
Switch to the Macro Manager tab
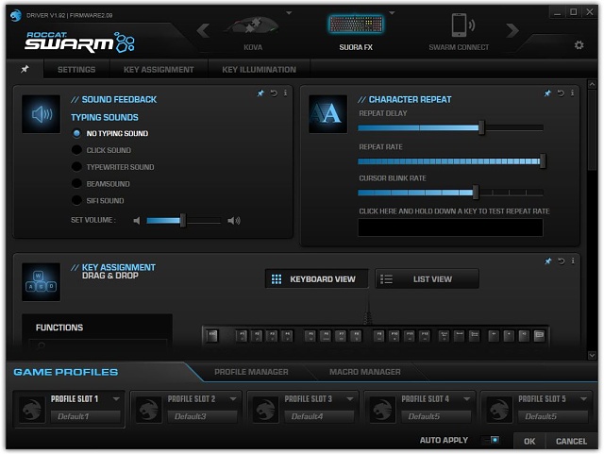pyautogui.click(x=365, y=372)
